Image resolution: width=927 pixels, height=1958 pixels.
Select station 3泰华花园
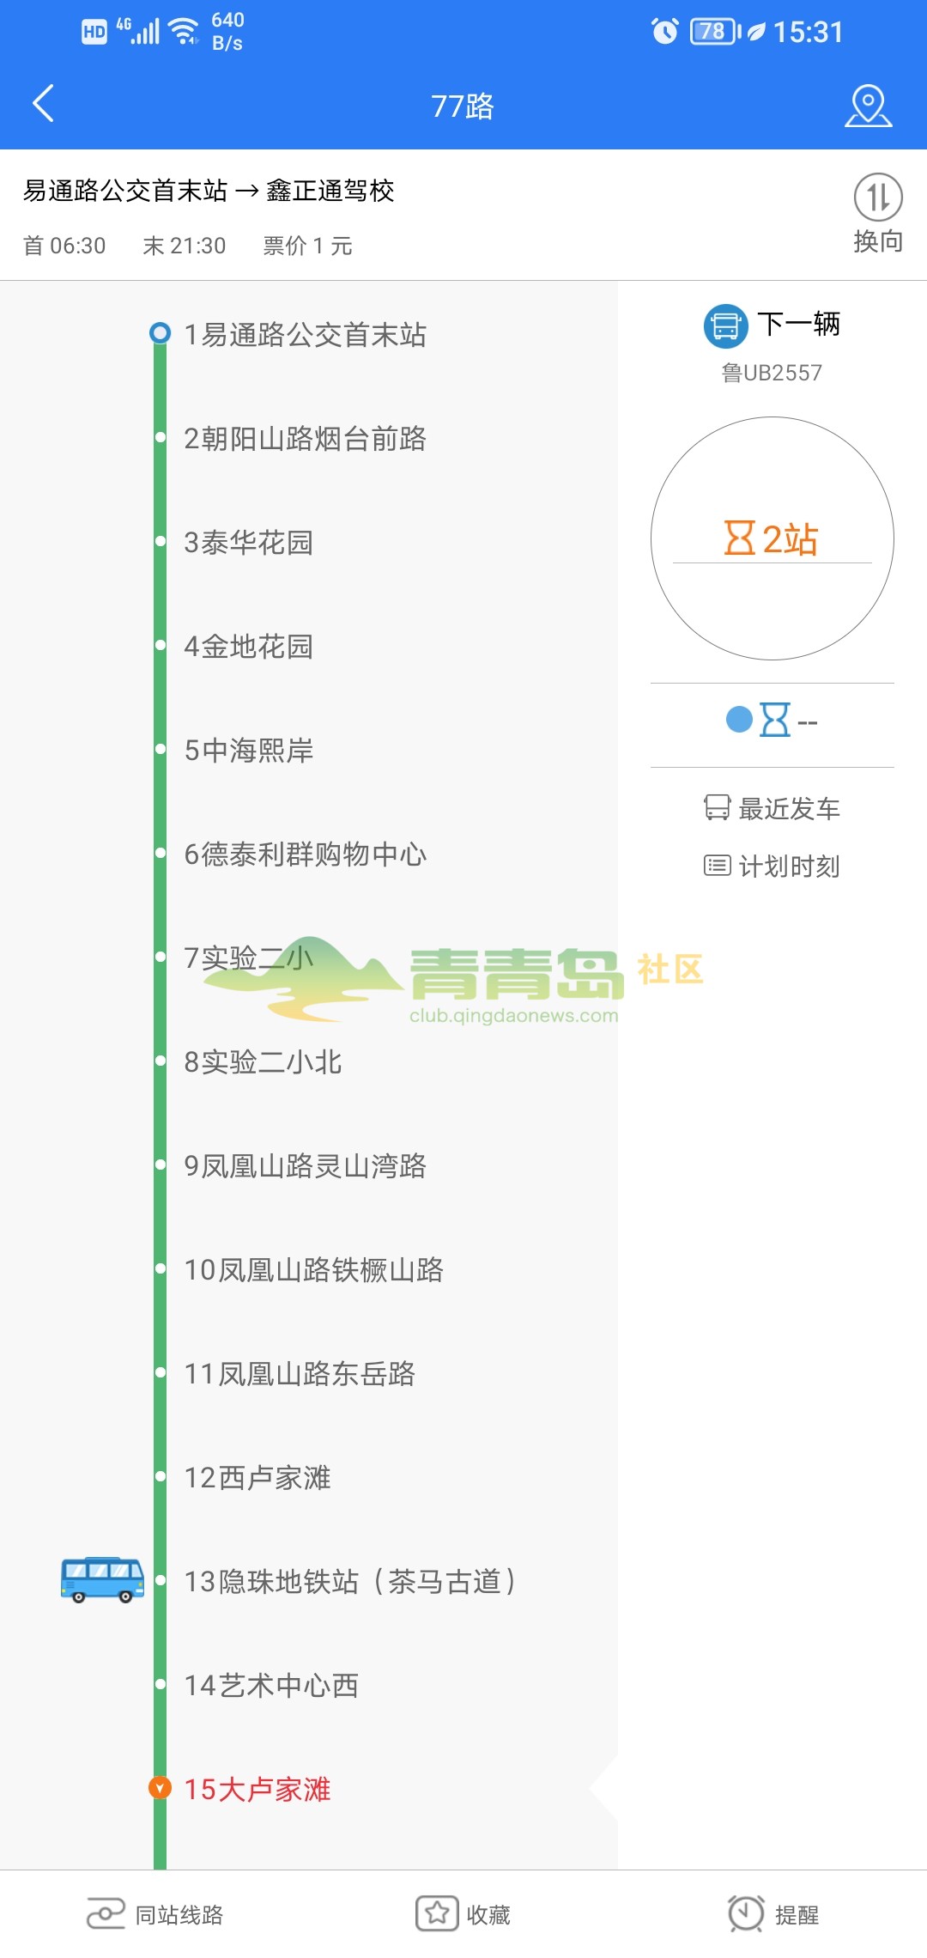[x=248, y=542]
